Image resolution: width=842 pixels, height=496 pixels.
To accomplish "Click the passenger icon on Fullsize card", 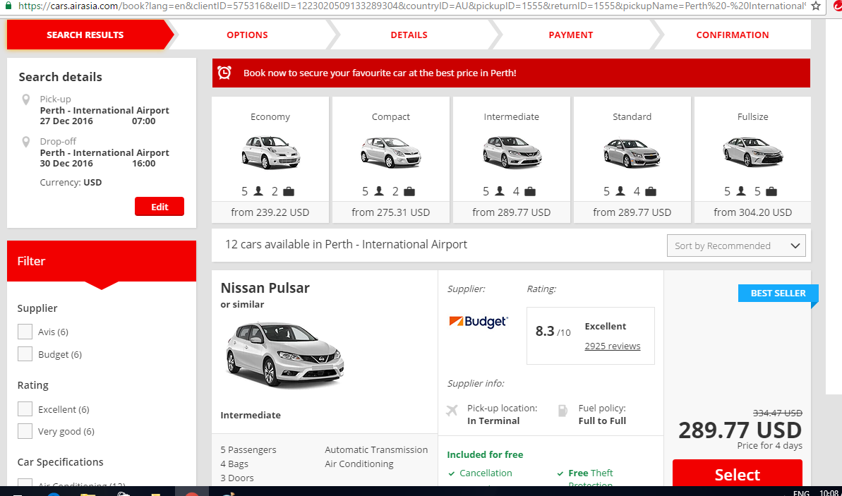I will click(x=741, y=190).
